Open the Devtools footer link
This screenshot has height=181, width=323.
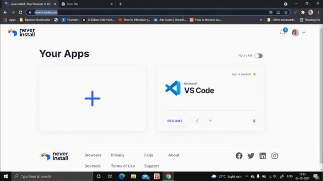92,166
